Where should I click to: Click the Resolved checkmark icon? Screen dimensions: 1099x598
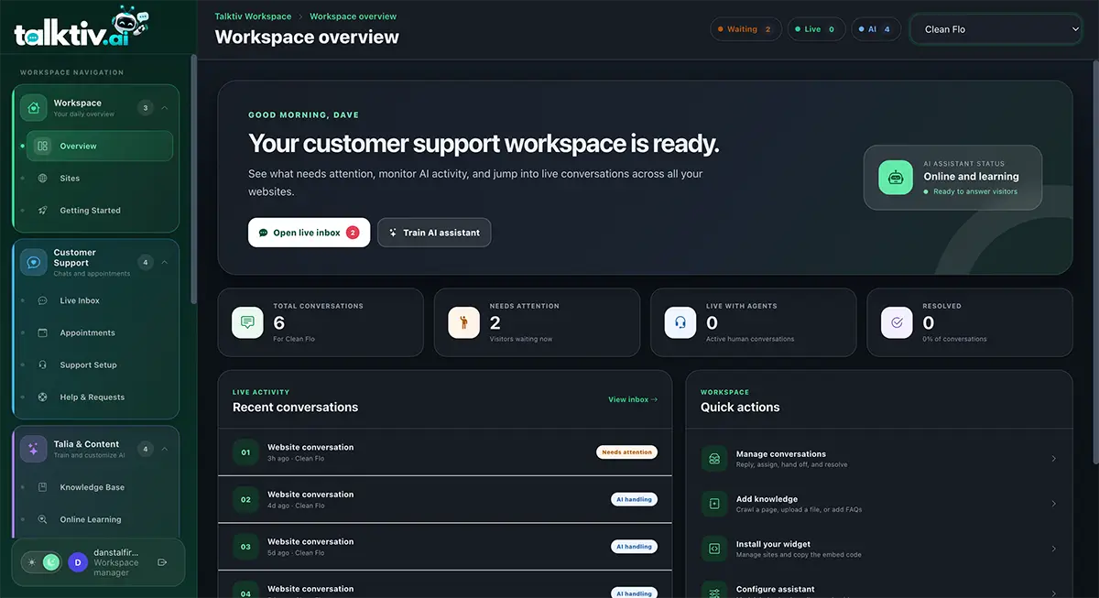point(897,322)
